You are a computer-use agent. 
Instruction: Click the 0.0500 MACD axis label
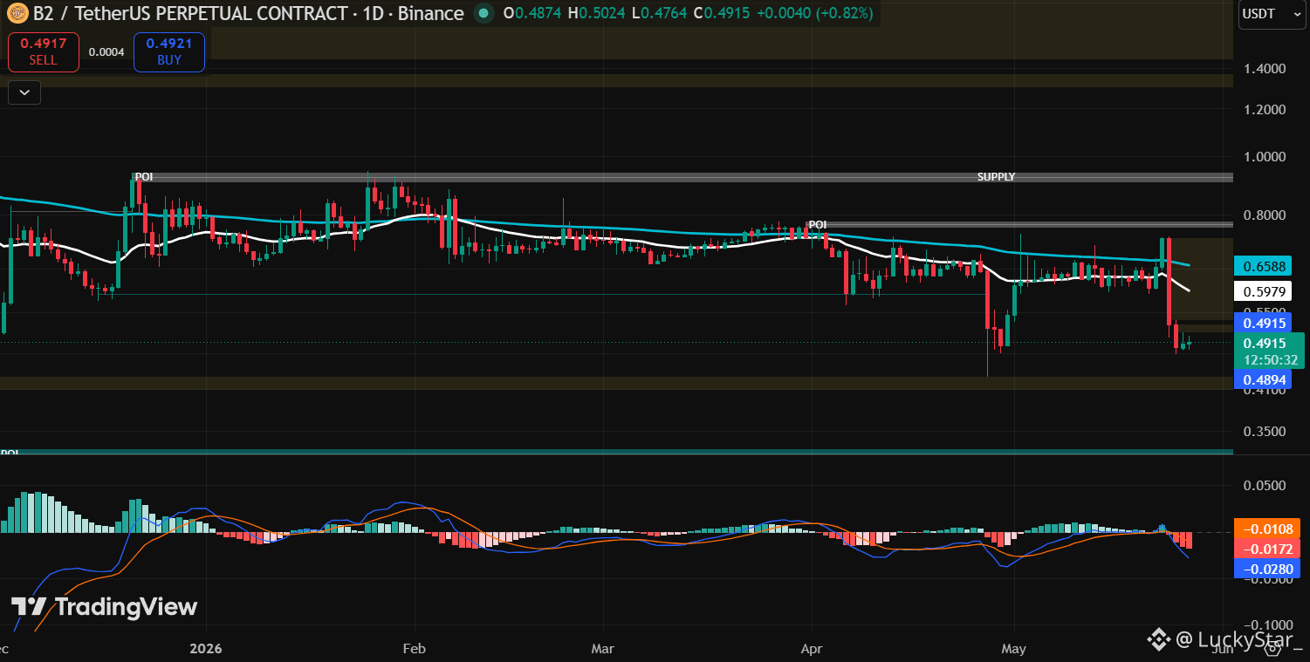[x=1265, y=486]
